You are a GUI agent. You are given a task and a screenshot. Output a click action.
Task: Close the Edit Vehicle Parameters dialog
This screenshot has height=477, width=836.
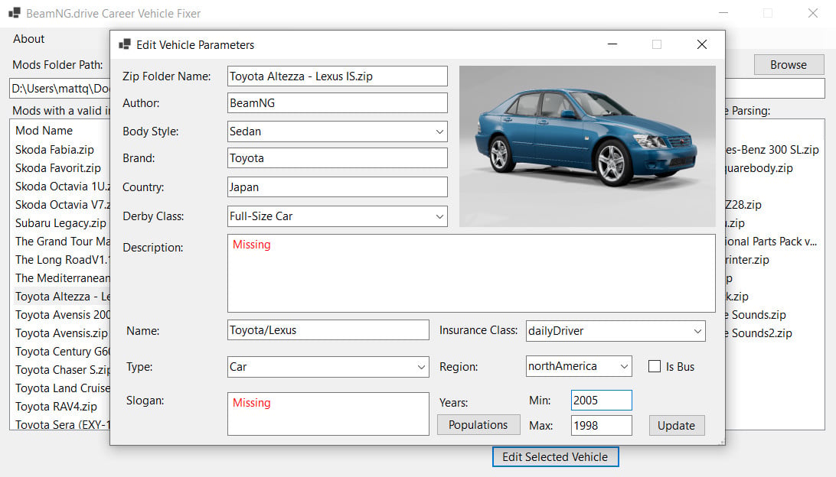coord(701,44)
